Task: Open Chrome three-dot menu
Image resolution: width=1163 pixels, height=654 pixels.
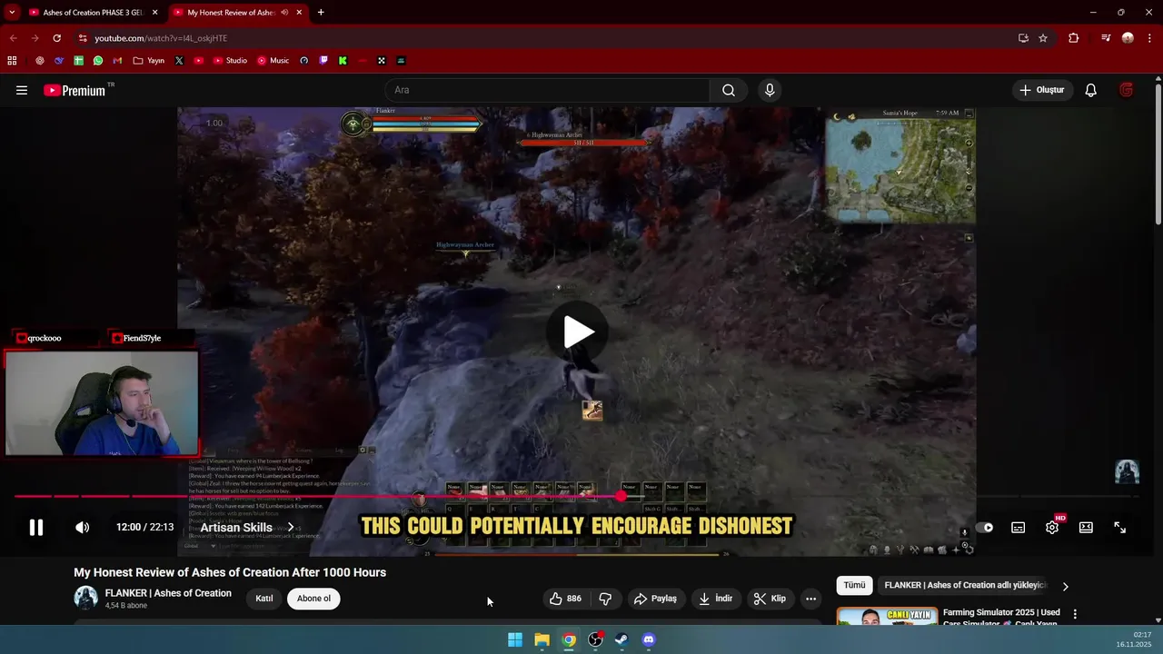Action: 1149,38
